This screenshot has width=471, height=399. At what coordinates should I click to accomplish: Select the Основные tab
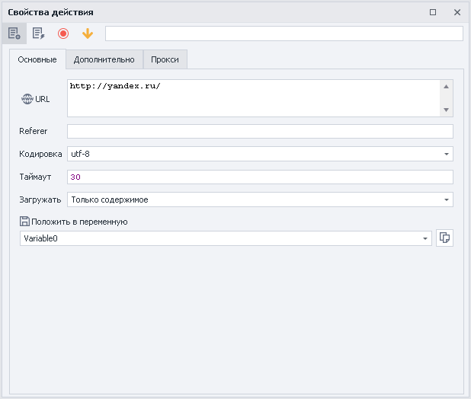[37, 59]
